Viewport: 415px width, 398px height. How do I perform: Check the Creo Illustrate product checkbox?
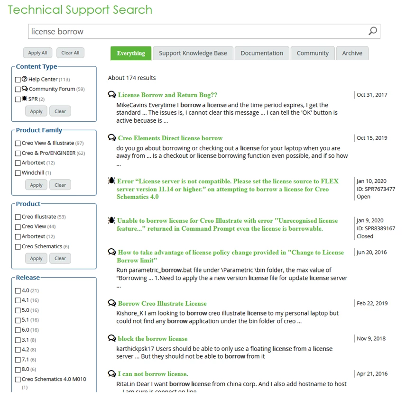[18, 217]
